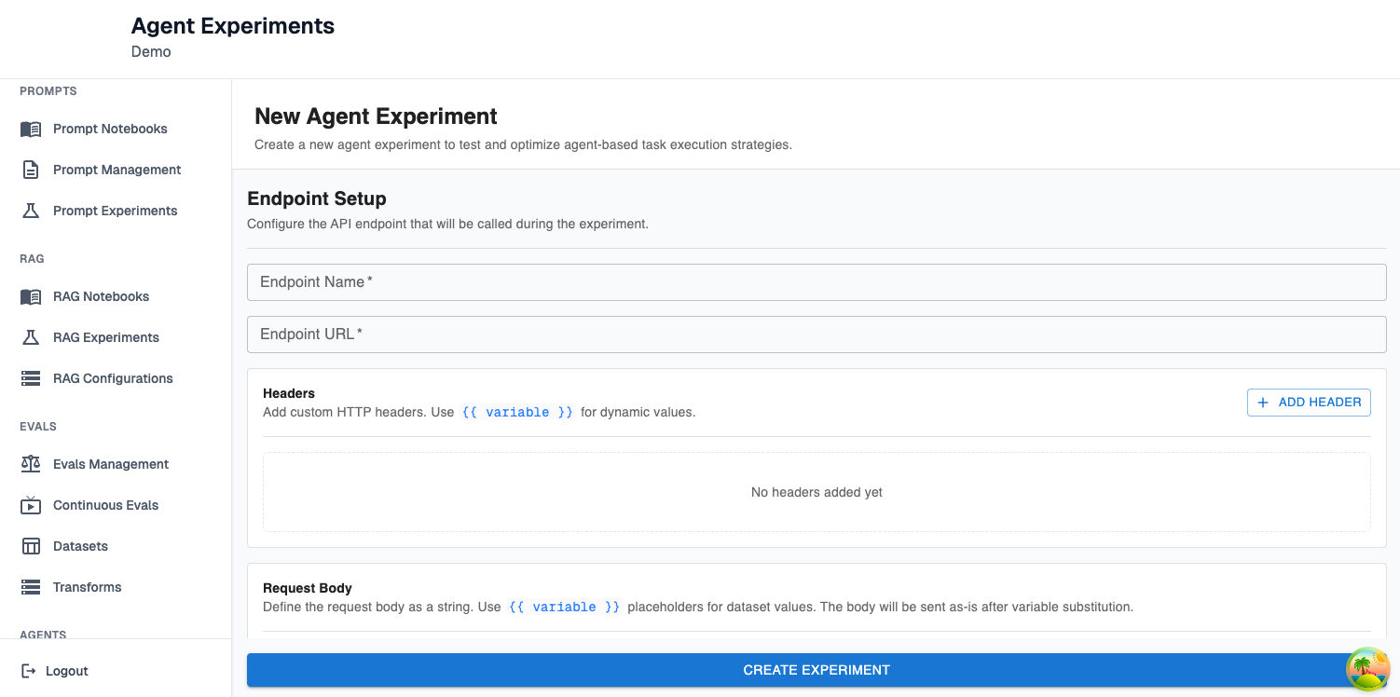This screenshot has width=1400, height=697.
Task: Click the Prompt Notebooks book icon
Action: [31, 130]
